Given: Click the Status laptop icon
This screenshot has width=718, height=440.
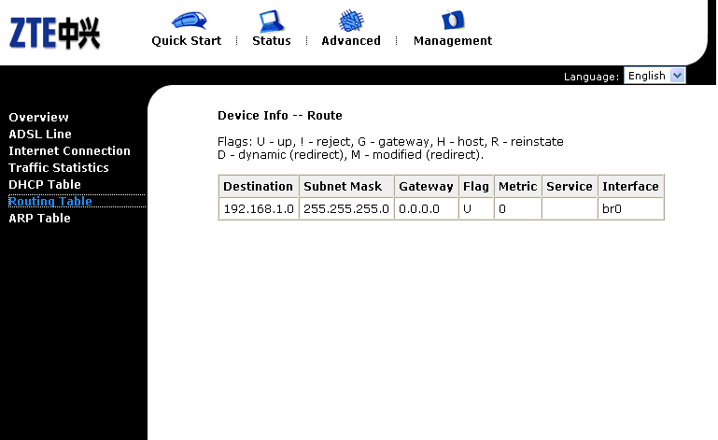Looking at the screenshot, I should pyautogui.click(x=271, y=21).
